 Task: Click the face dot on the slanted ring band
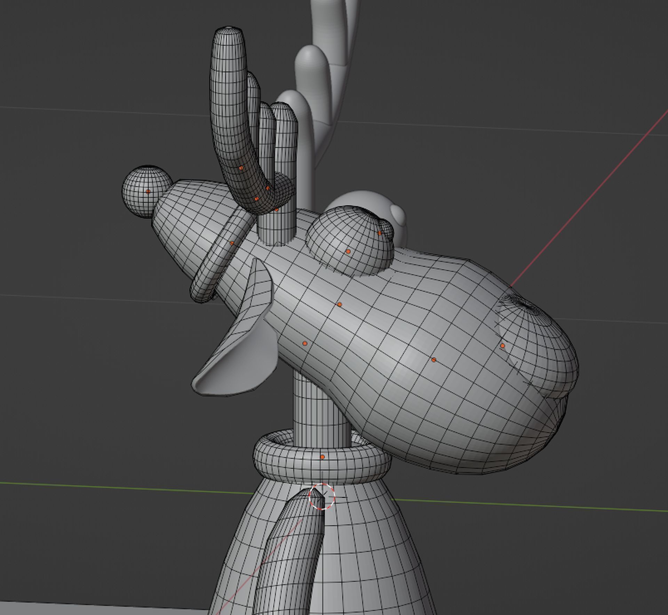pos(232,243)
